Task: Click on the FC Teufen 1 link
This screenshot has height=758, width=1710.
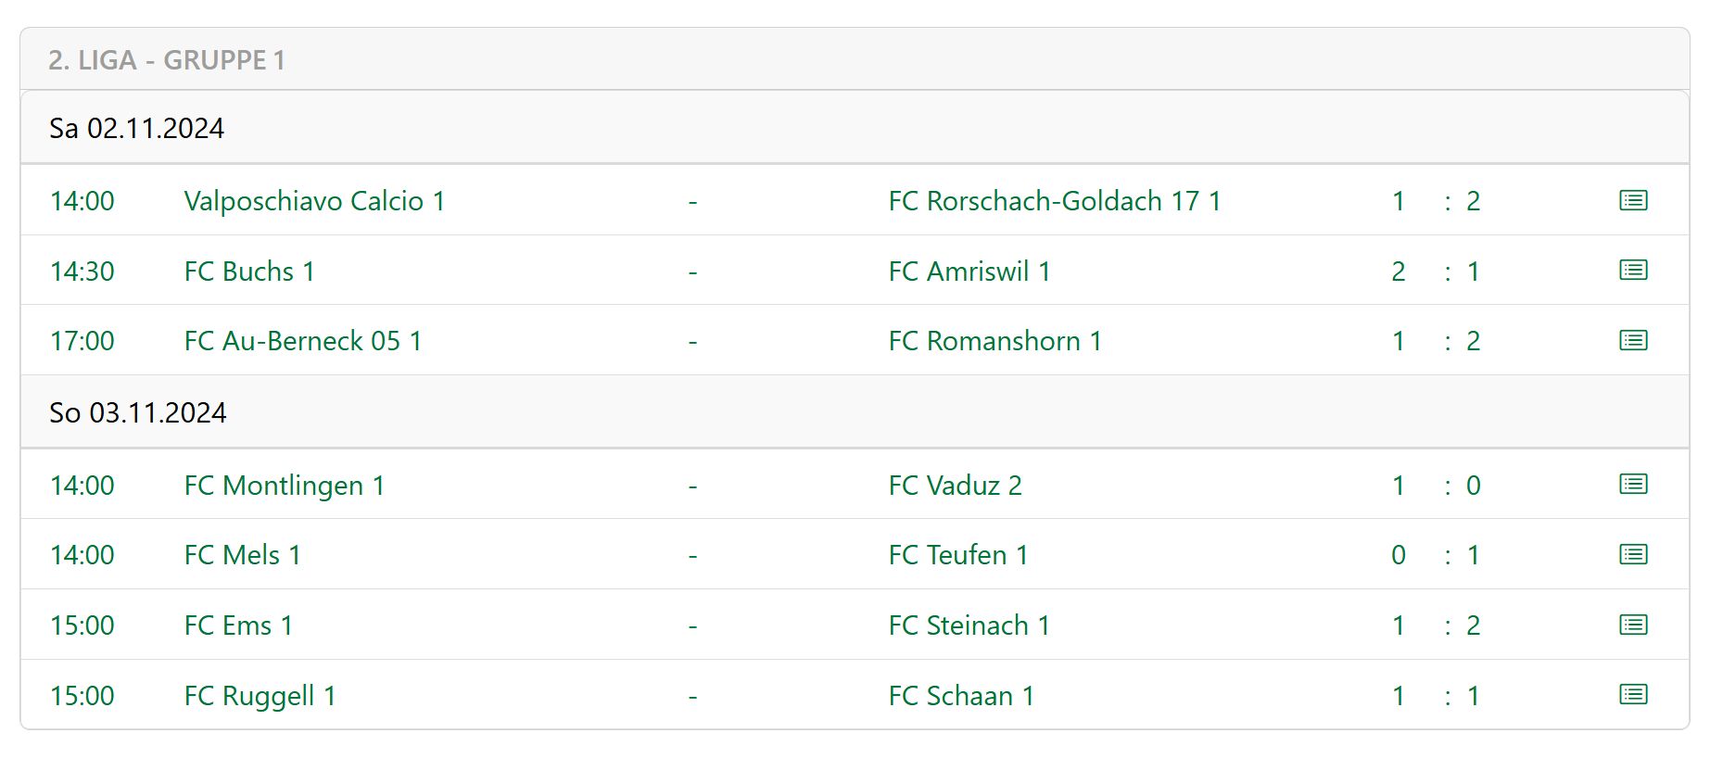Action: click(957, 555)
